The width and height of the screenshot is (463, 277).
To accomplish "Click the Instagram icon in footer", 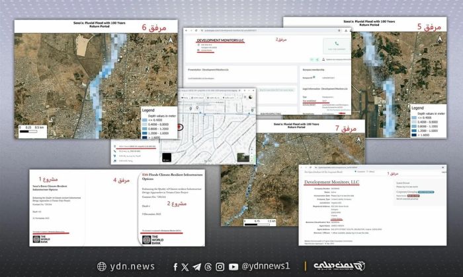I will 220,266.
